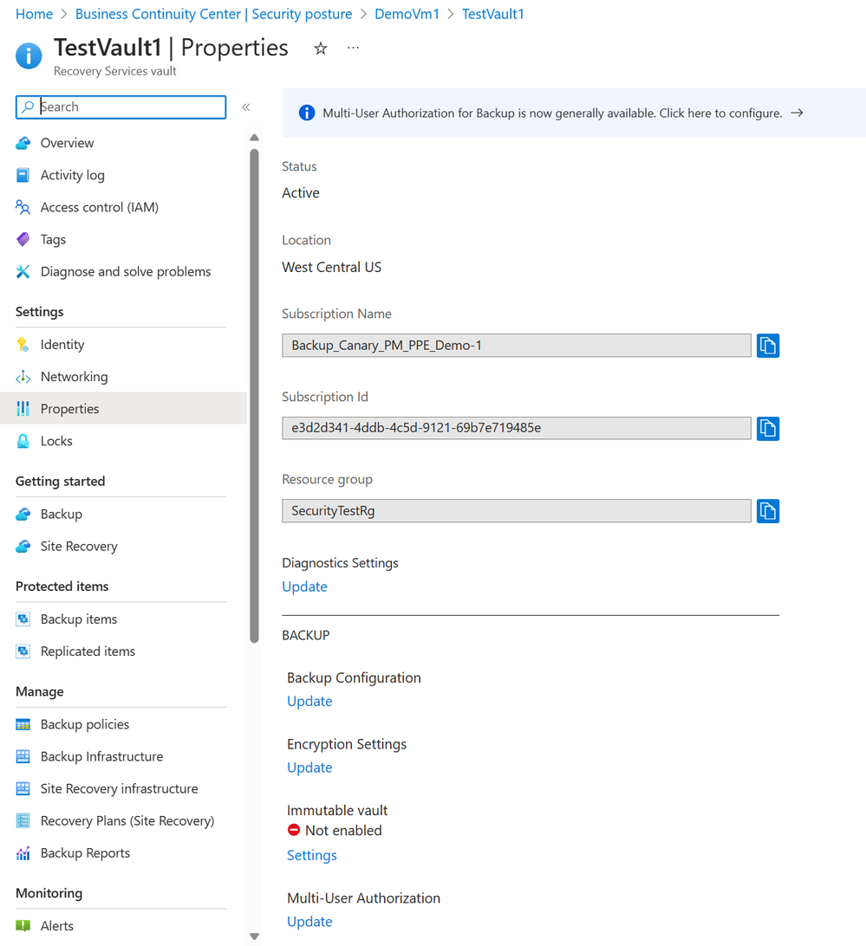Click the info icon in the banner
The image size is (866, 946).
[307, 113]
